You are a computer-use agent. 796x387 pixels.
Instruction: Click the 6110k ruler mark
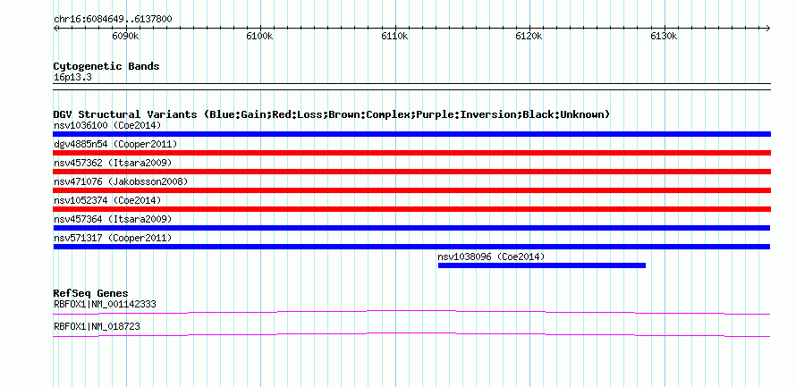(x=395, y=36)
